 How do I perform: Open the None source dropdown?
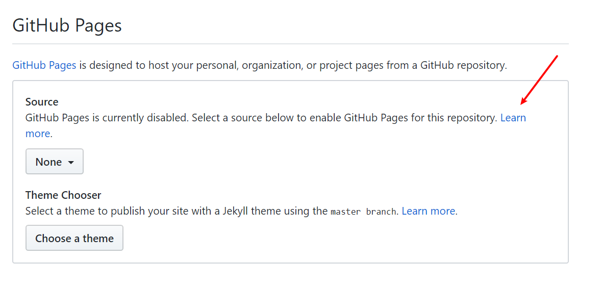tap(54, 162)
